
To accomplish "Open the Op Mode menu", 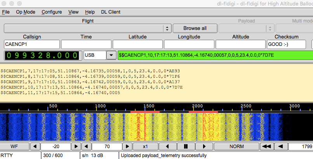I will (x=26, y=12).
